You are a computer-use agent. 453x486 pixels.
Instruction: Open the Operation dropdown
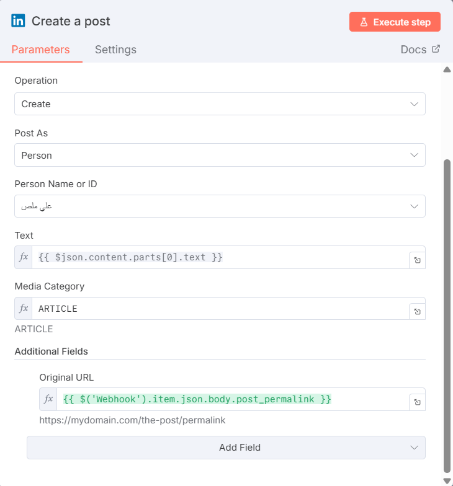pos(220,104)
